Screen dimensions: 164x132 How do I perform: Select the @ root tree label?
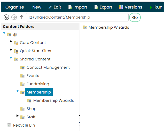(x=15, y=35)
